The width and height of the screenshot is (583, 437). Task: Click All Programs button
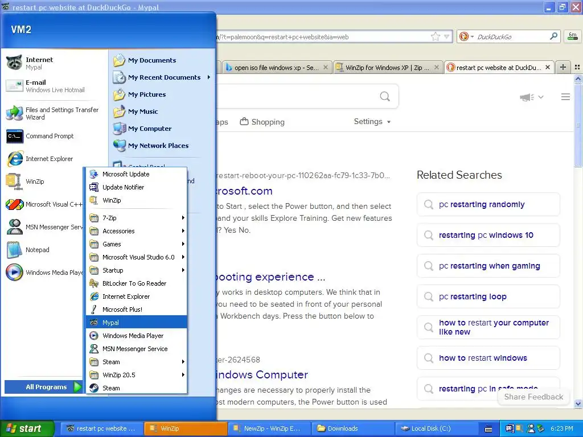[43, 387]
